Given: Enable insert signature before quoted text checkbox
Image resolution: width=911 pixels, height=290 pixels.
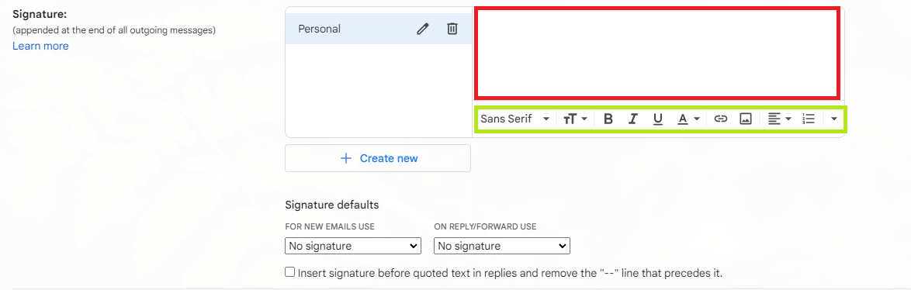Looking at the screenshot, I should pos(290,272).
